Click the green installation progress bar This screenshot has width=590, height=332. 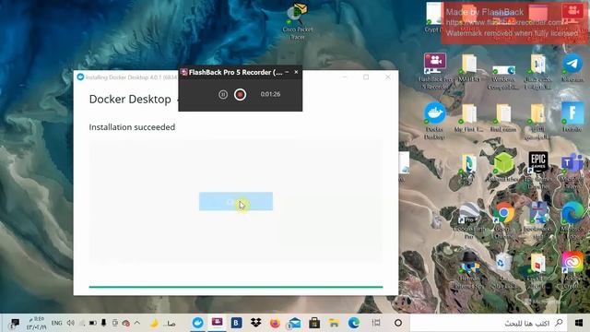pyautogui.click(x=236, y=287)
